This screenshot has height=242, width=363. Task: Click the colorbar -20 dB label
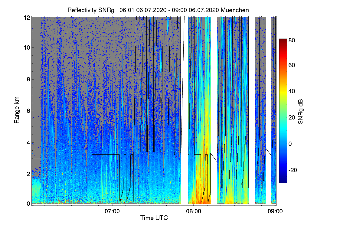point(293,170)
